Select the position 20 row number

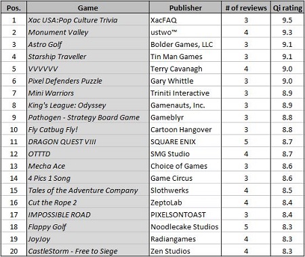tap(14, 251)
